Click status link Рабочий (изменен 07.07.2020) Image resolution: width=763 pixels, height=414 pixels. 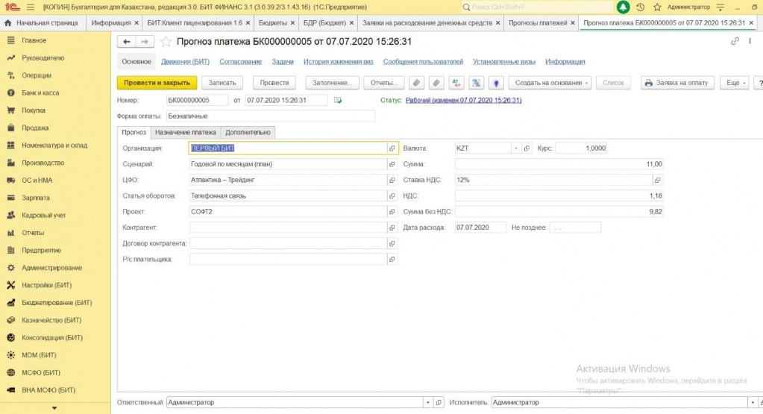463,100
